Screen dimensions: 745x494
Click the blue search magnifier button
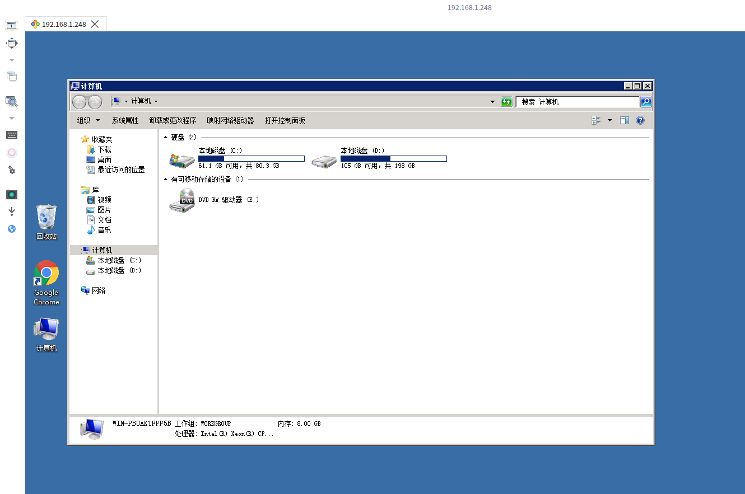coord(646,102)
